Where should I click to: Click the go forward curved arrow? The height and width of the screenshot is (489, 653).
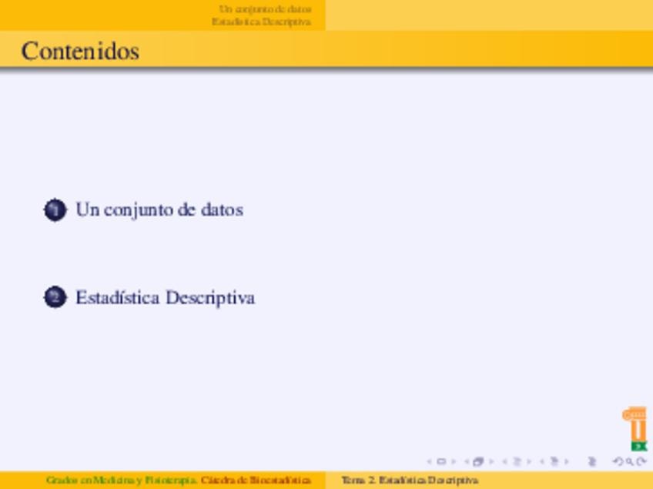pyautogui.click(x=641, y=461)
